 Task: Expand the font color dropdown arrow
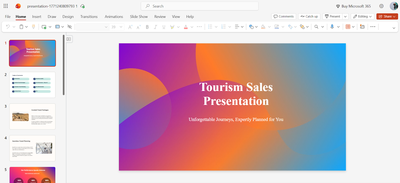coord(192,27)
